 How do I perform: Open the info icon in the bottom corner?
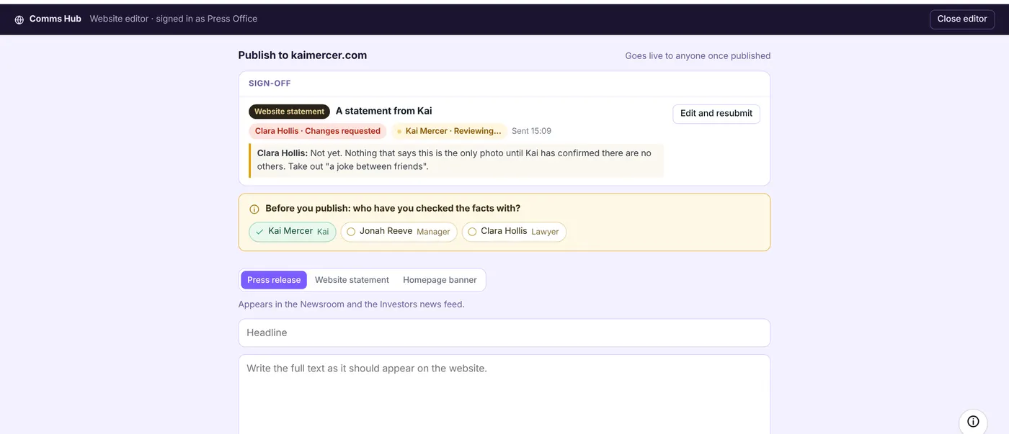click(973, 421)
